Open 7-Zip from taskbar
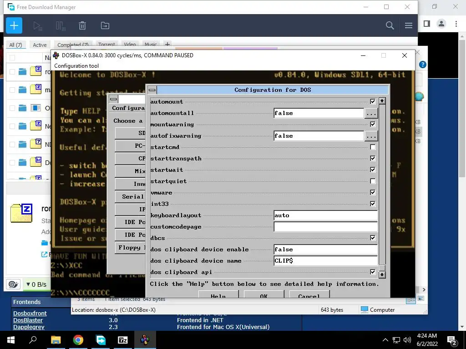466x349 pixels. tap(123, 340)
